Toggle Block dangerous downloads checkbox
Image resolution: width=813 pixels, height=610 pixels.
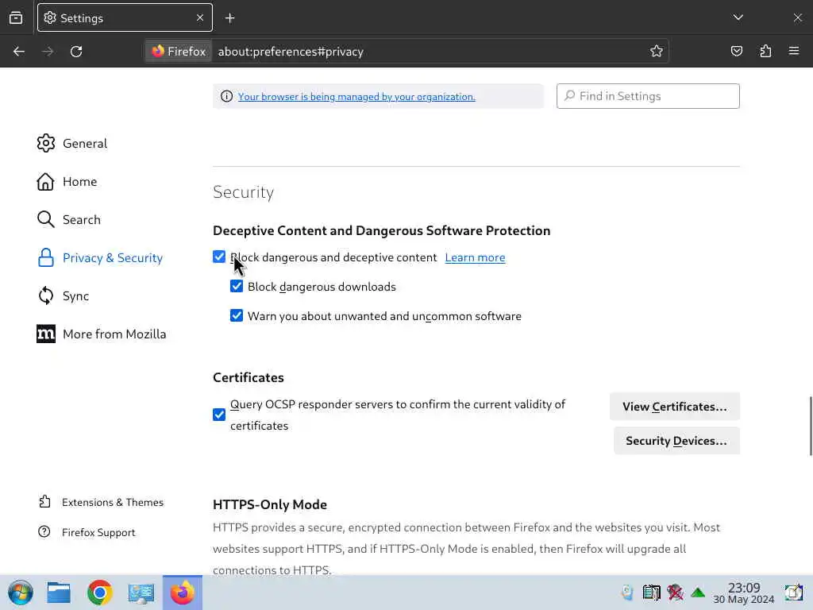(x=237, y=287)
